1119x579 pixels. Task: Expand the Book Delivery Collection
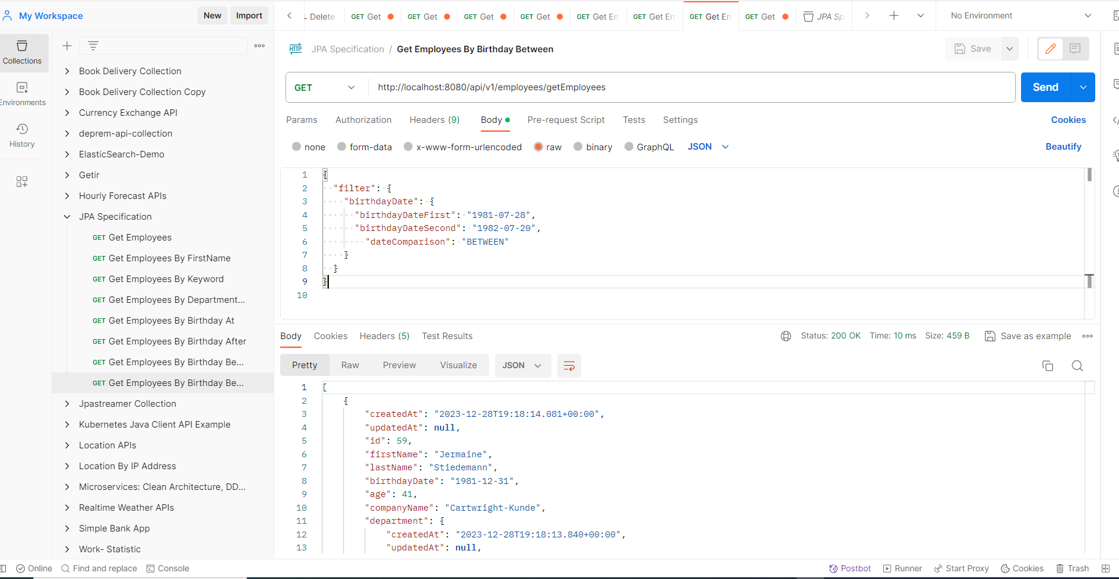(67, 71)
